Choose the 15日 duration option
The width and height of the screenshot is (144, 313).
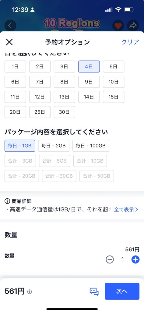(x=114, y=97)
